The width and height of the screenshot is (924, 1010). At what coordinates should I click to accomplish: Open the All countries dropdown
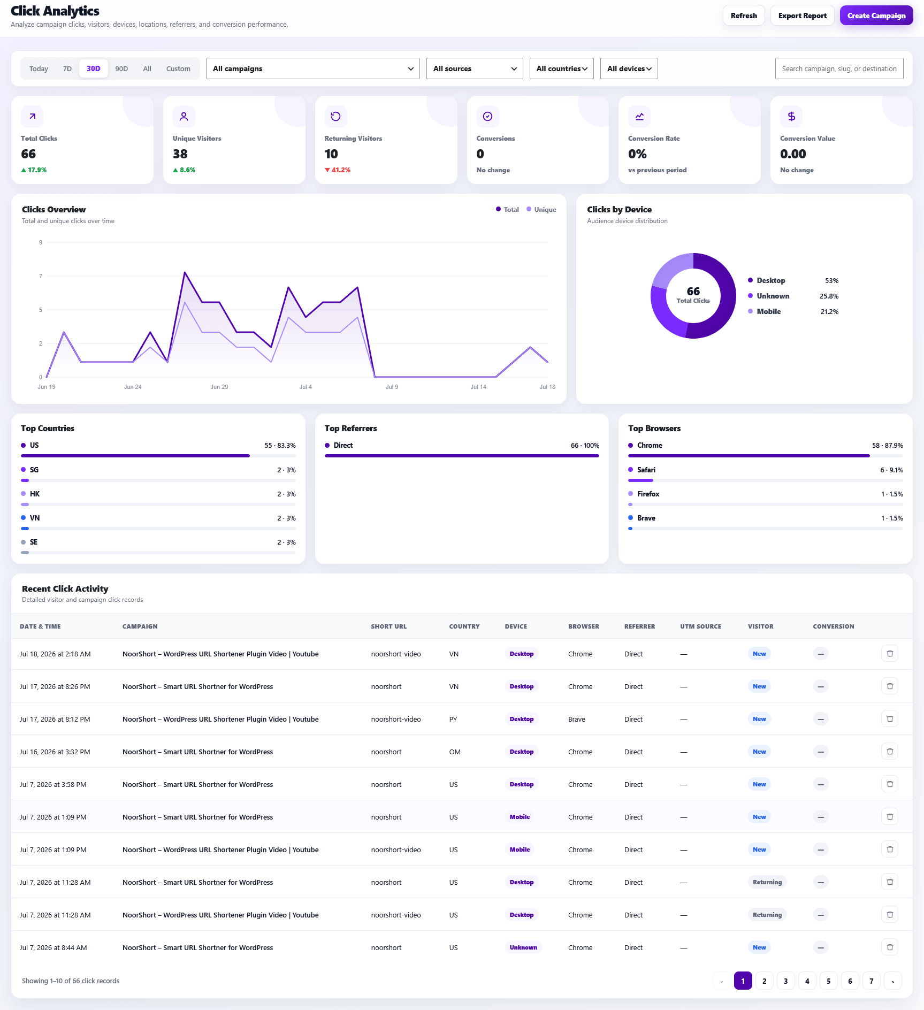tap(562, 68)
